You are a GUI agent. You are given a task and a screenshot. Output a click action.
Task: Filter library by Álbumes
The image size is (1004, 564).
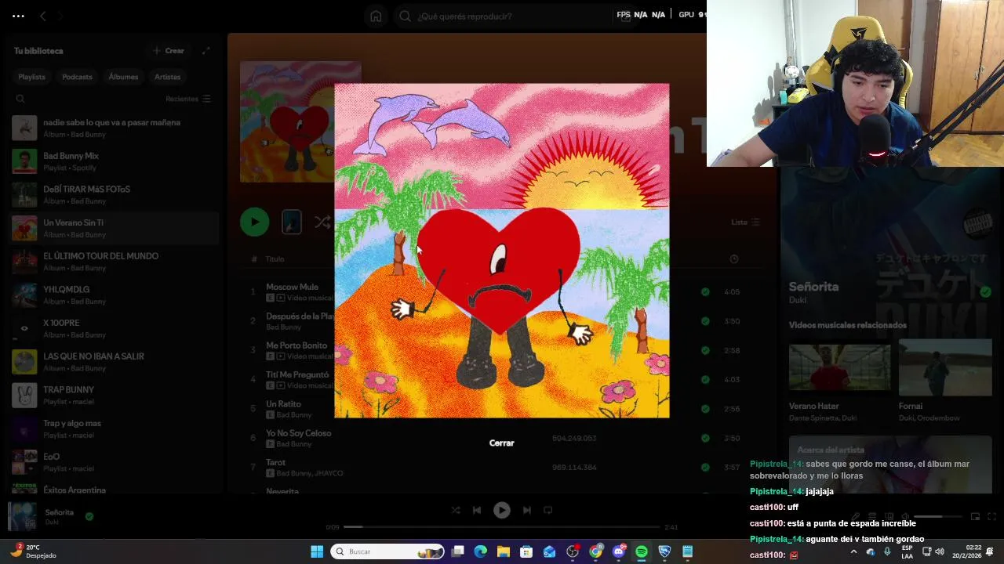pyautogui.click(x=123, y=77)
